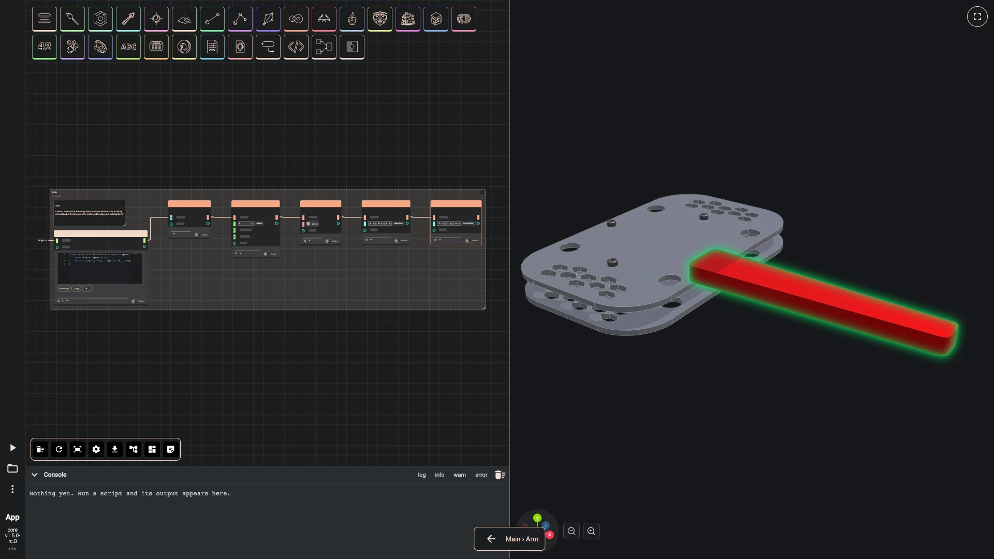This screenshot has width=994, height=559.
Task: Select the ABC text node icon
Action: click(x=128, y=47)
